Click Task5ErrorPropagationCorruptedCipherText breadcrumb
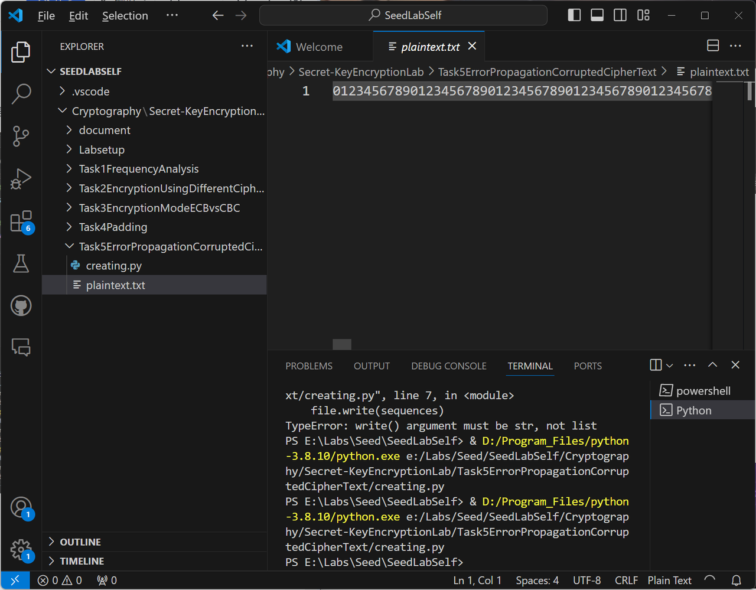756x590 pixels. (547, 72)
